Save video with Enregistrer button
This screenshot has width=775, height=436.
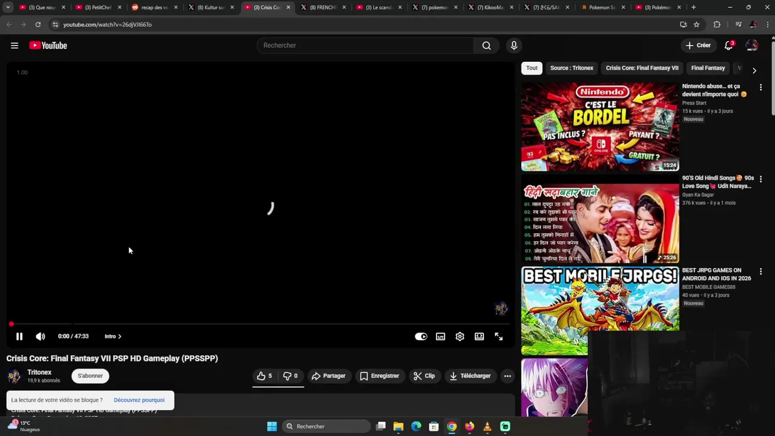pos(379,376)
